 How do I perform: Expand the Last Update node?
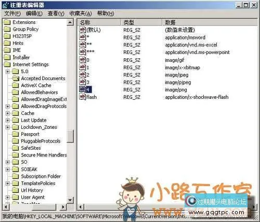click(8, 120)
